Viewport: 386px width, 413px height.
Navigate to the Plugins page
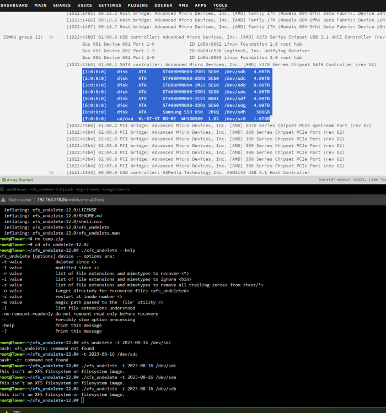point(138,6)
